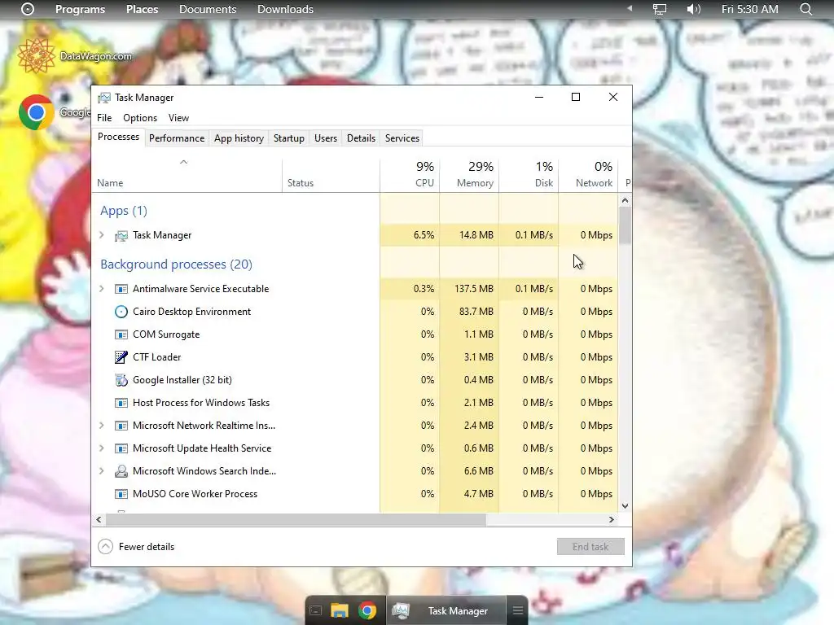Screen dimensions: 834x625
Task: Click the clock showing Fri 5:30 AM
Action: pos(749,9)
